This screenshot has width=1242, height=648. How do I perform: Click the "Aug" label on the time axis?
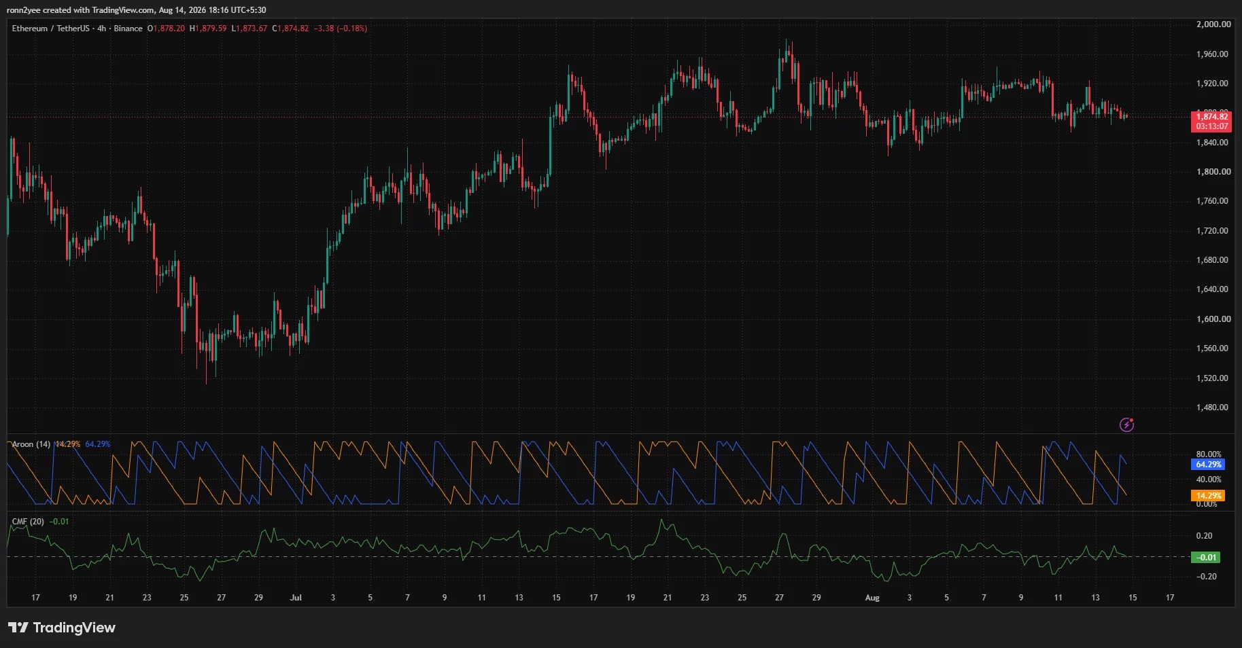tap(872, 598)
